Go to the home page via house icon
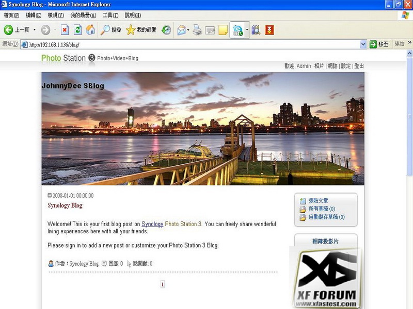The image size is (413, 309). click(x=90, y=30)
